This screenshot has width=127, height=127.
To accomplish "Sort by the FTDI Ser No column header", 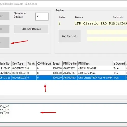I will (x=70, y=63).
